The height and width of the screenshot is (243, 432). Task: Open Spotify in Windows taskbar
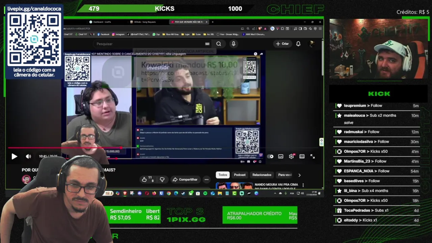coord(205,193)
